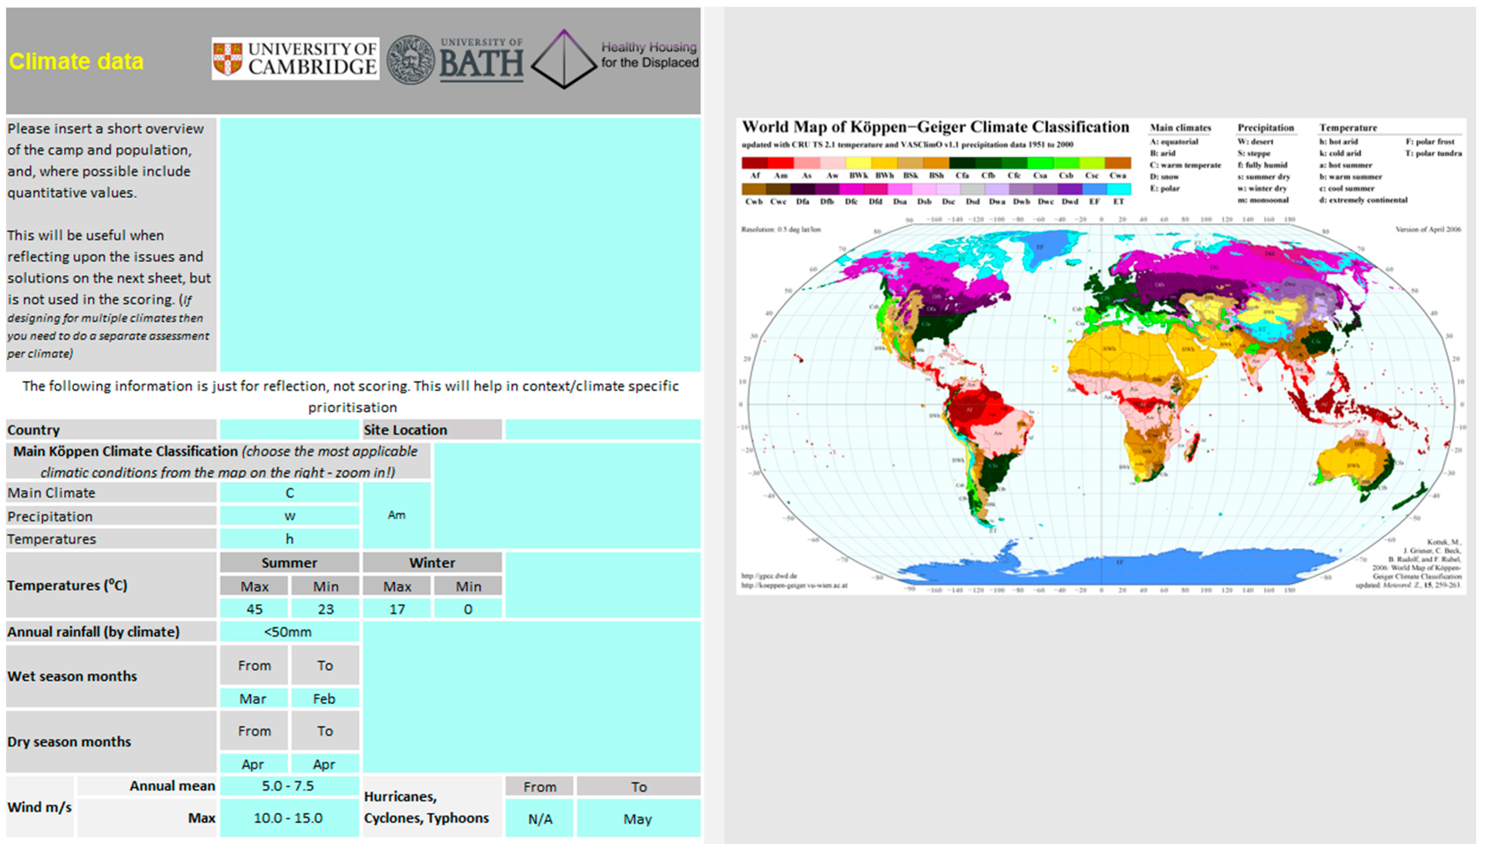Select Summer Max temperature cell 45
Viewport: 1487px width, 854px height.
tap(254, 609)
